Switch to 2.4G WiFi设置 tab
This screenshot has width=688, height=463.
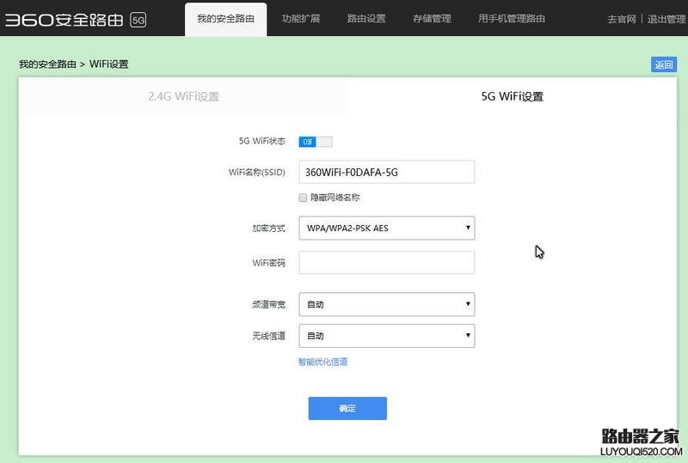click(183, 96)
